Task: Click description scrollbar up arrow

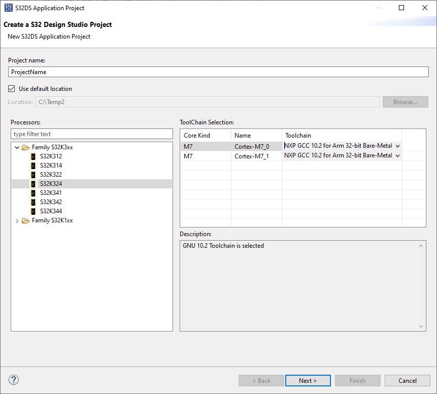Action: click(421, 246)
